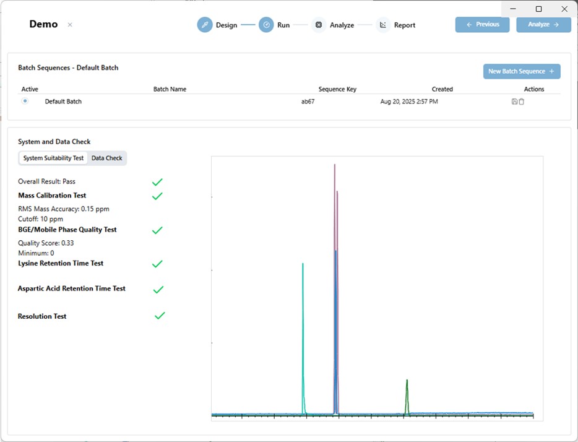Click the System and Data Check title

(54, 142)
